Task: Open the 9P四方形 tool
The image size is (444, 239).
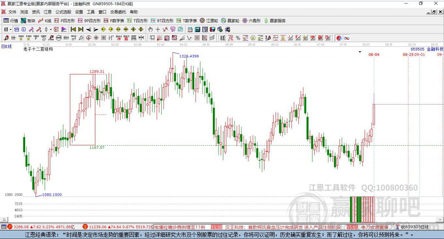Action: pyautogui.click(x=89, y=21)
